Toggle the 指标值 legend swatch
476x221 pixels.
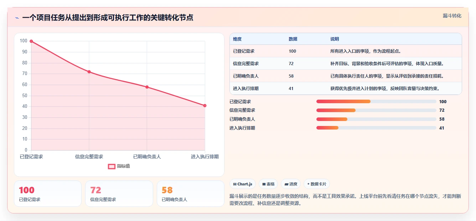112,166
